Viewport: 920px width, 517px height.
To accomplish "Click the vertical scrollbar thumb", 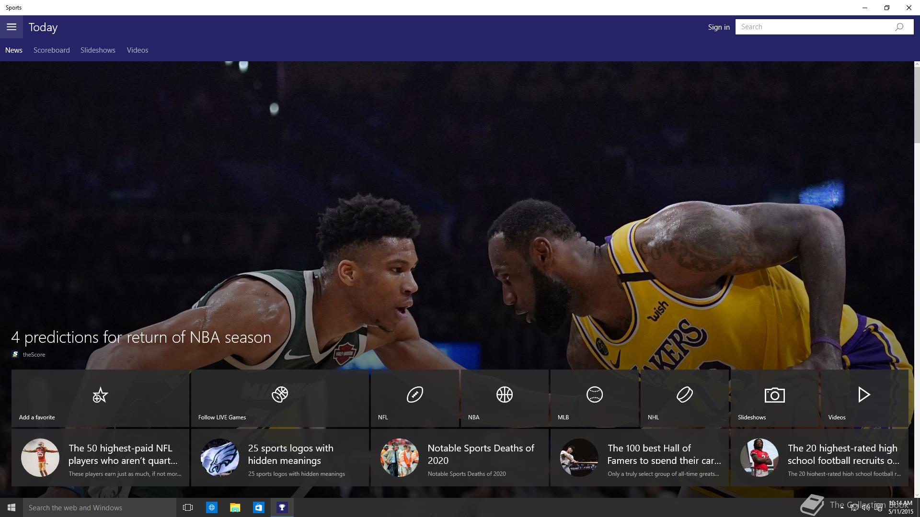I will (x=917, y=104).
